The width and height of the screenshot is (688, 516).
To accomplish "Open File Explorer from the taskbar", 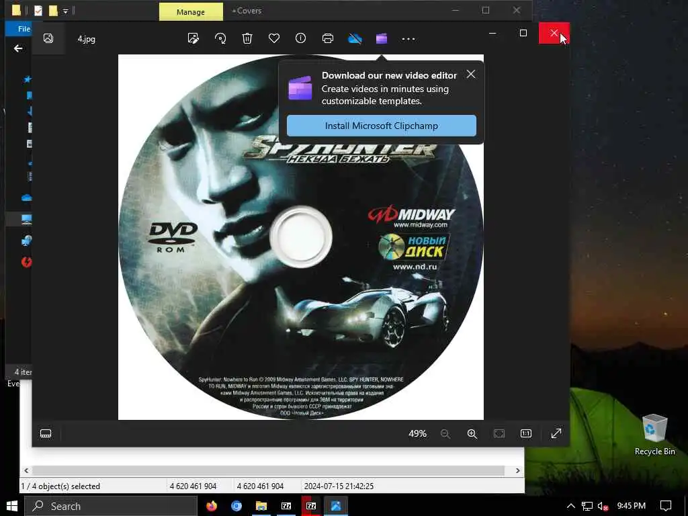I will 261,506.
